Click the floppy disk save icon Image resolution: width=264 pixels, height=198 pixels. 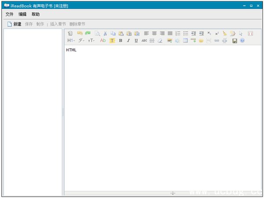coord(235,40)
